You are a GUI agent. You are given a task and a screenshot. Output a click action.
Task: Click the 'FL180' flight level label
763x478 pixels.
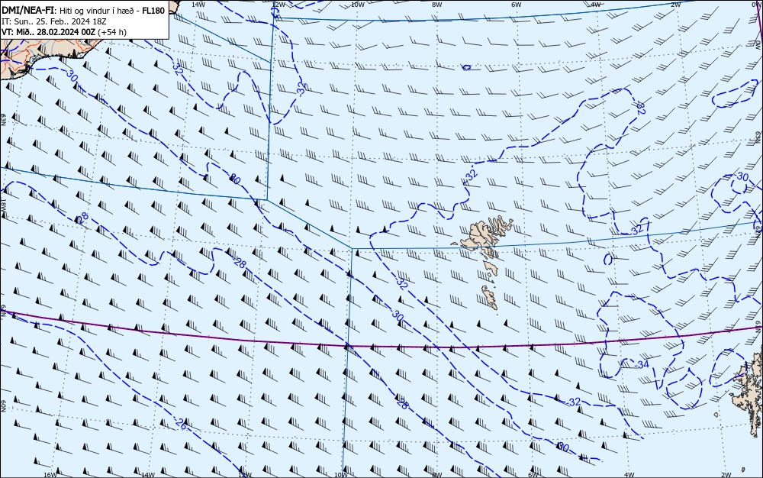153,11
